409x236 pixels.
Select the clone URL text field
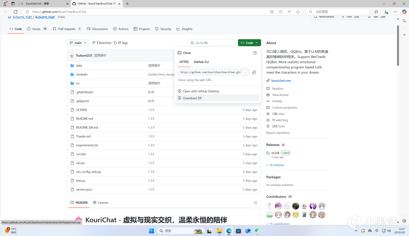click(x=214, y=72)
